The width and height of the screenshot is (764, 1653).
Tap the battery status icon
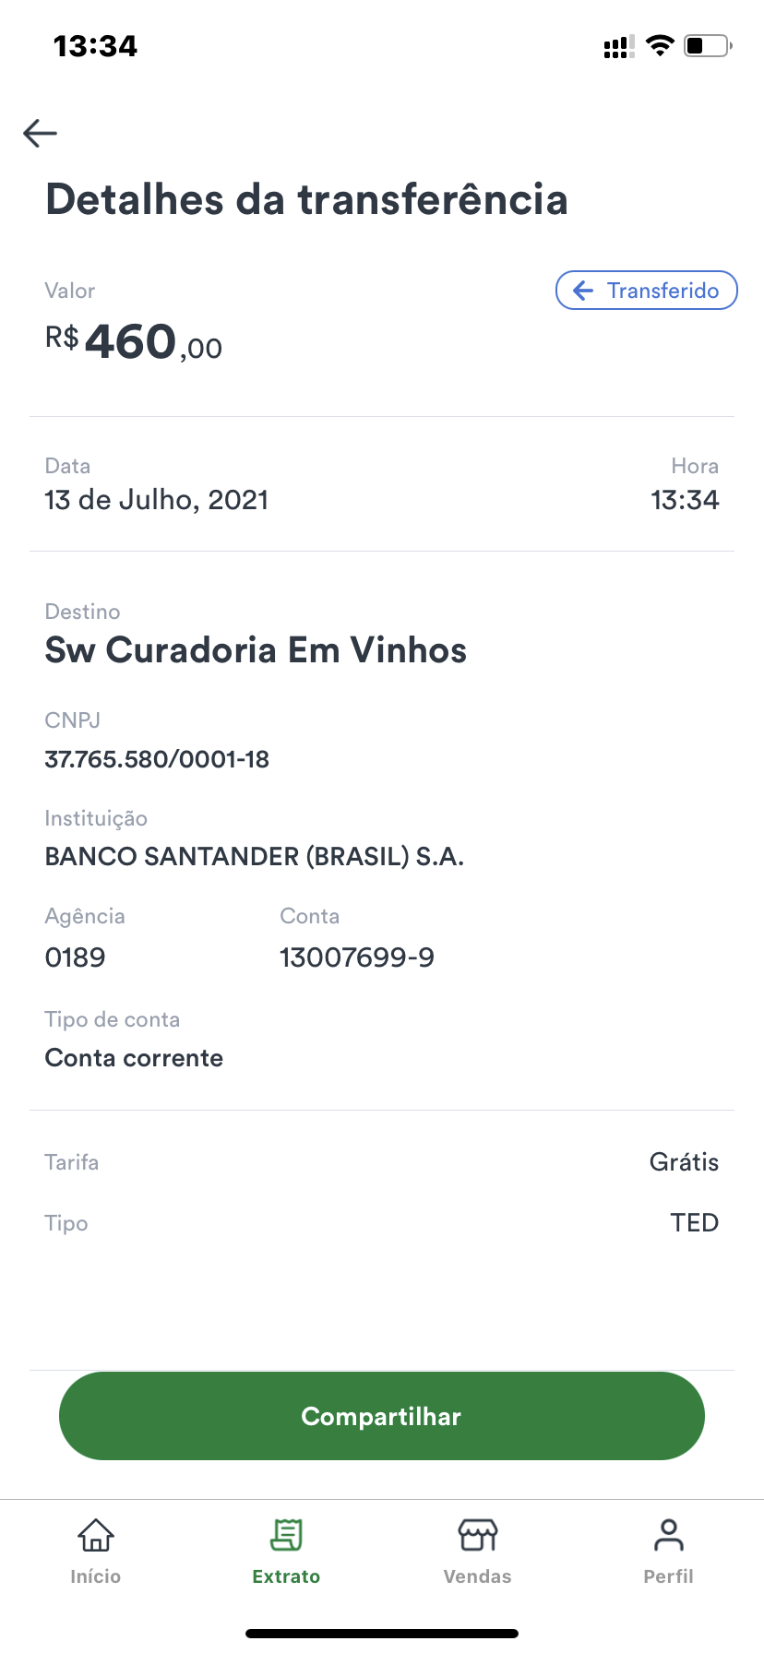[x=707, y=45]
